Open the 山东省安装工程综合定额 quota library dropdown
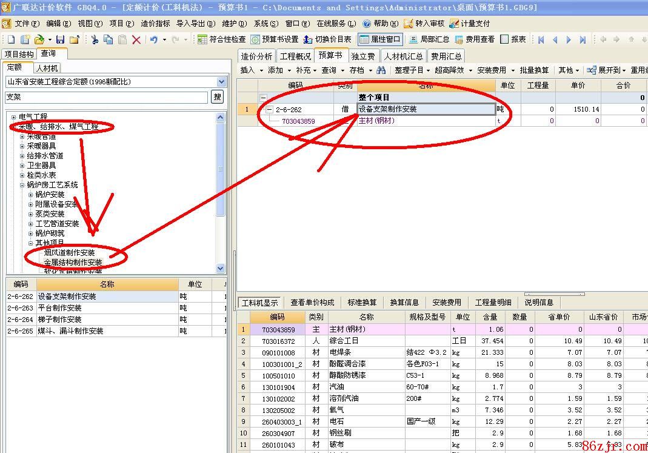Screen dimensions: 648x453 click(x=221, y=82)
